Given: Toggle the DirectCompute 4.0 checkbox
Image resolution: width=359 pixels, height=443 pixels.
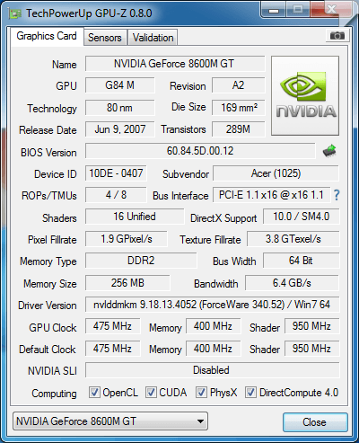Looking at the screenshot, I should point(250,392).
